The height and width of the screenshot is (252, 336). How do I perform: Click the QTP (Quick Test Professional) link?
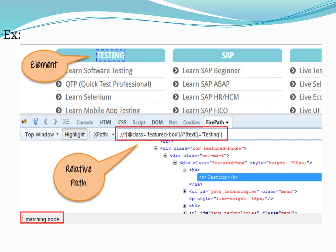pyautogui.click(x=108, y=84)
